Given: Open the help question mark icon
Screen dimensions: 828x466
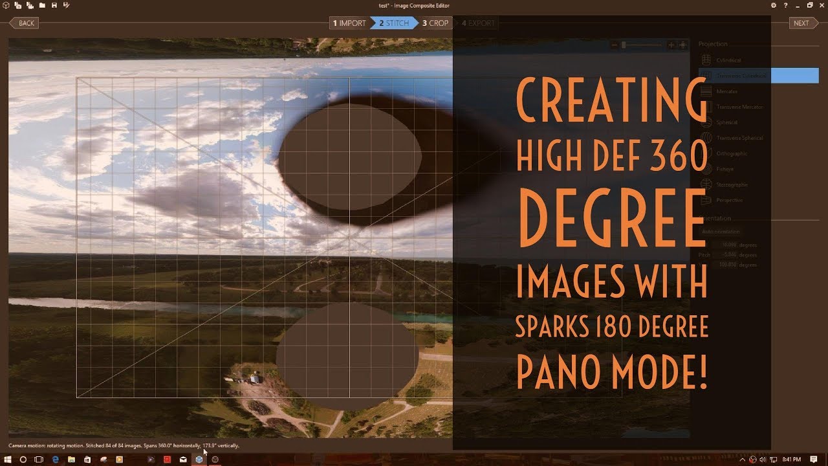Looking at the screenshot, I should pos(785,5).
